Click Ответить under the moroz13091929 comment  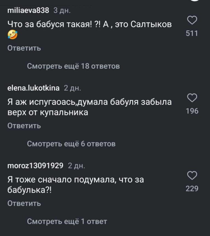(x=24, y=203)
